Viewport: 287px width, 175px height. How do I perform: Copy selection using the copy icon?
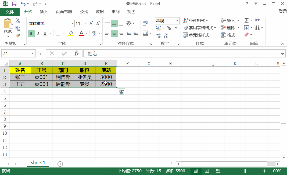tap(18, 28)
